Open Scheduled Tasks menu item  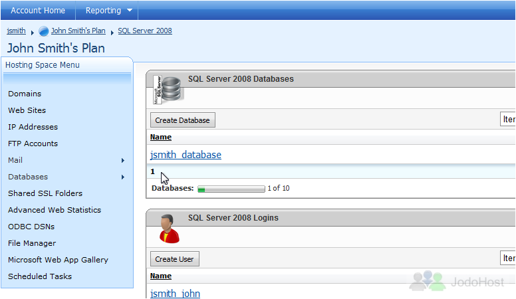click(x=40, y=276)
